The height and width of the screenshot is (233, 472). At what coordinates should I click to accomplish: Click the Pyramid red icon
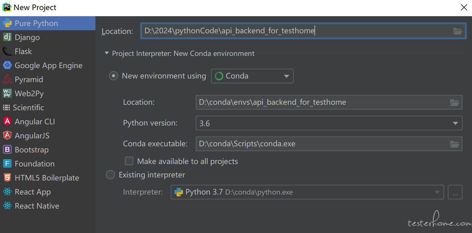7,79
